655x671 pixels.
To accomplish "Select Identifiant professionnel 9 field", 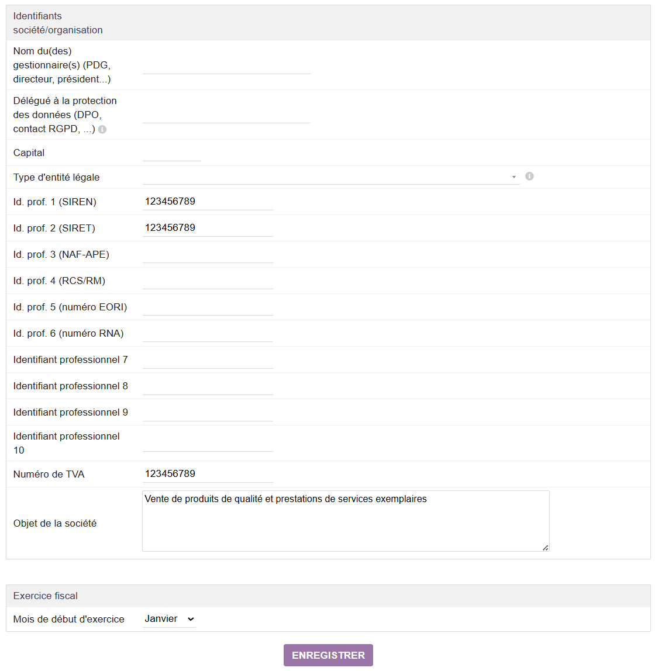I will (208, 413).
